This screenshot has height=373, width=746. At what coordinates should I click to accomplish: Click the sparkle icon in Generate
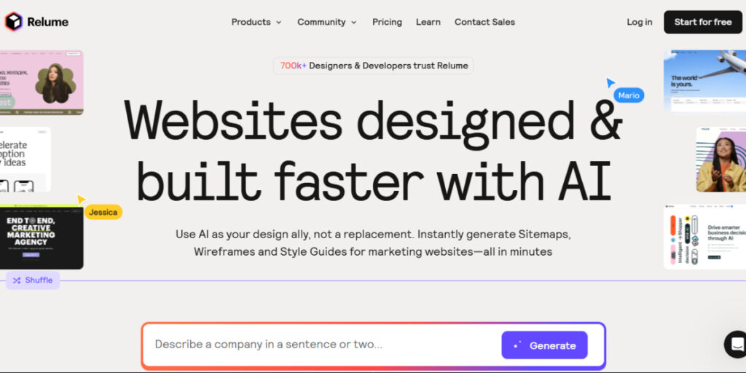[x=517, y=345]
